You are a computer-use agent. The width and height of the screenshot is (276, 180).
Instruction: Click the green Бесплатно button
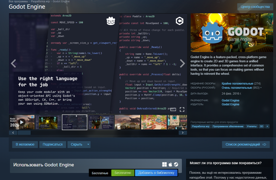coord(123,173)
